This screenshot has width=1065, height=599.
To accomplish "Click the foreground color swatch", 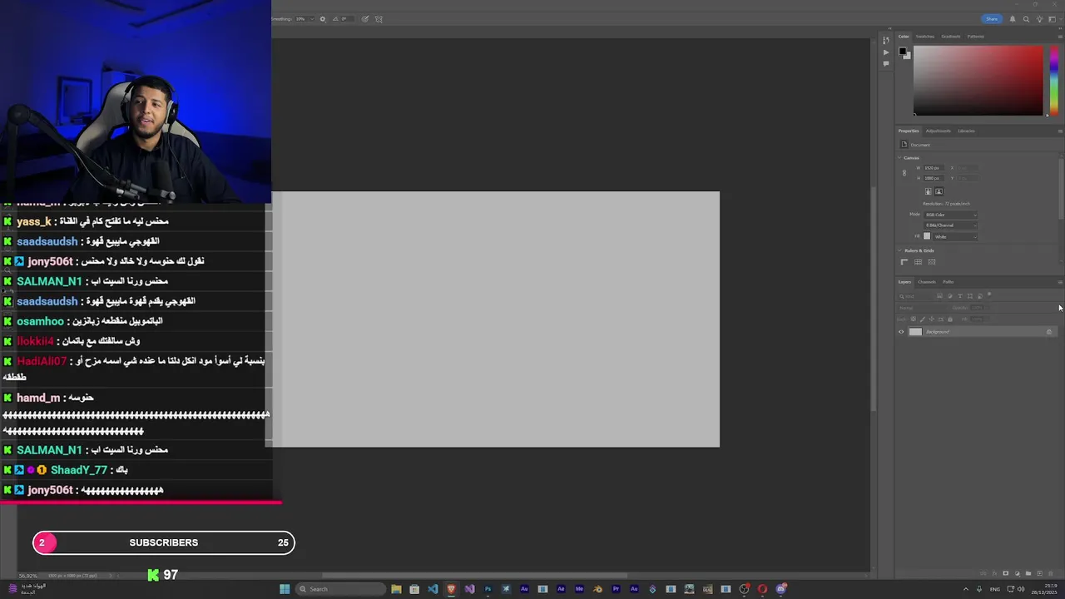I will click(903, 51).
